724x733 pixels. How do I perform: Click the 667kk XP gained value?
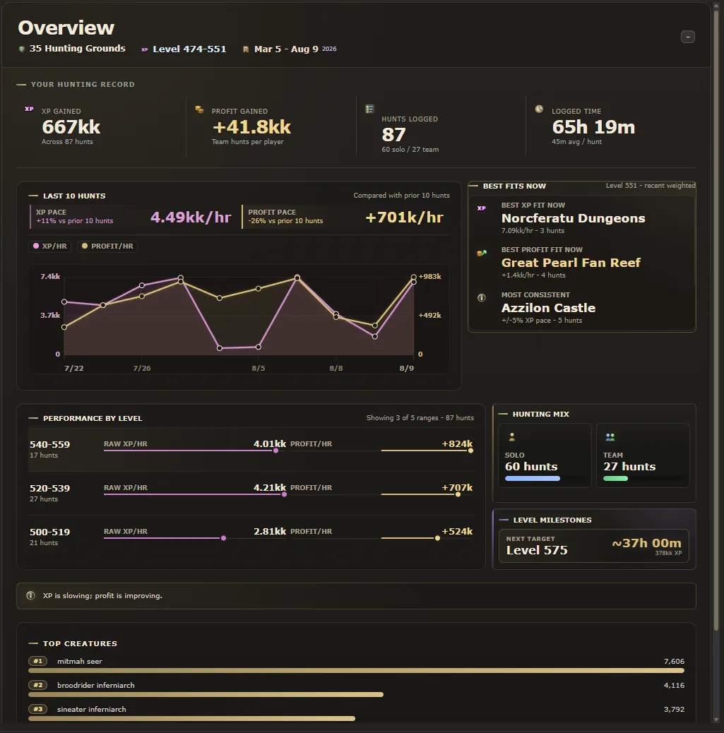tap(71, 126)
